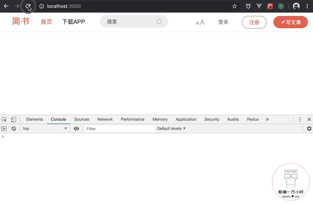The height and width of the screenshot is (204, 313).
Task: Close the DevTools panel
Action: click(309, 120)
